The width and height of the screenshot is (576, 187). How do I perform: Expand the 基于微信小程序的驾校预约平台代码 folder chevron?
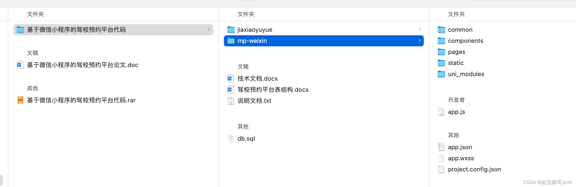click(x=209, y=29)
